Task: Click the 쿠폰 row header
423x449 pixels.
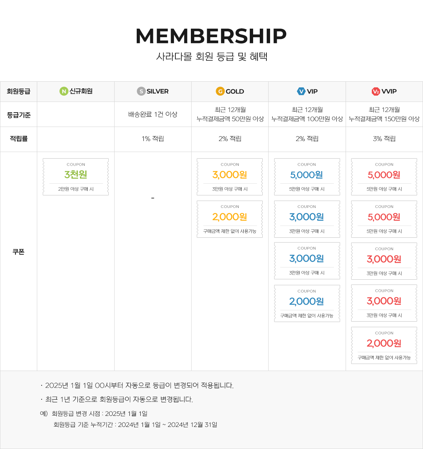Action: pos(18,252)
